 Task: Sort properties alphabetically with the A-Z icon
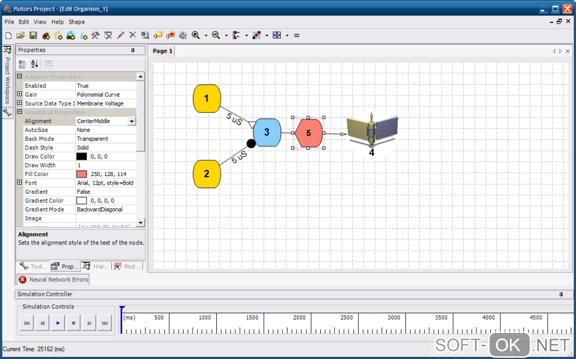click(x=34, y=64)
